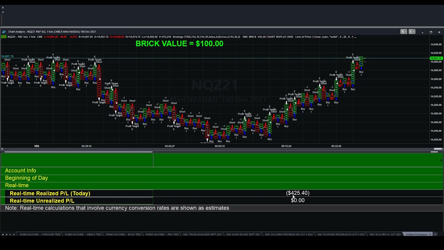
Task: Click the highlighted current price marker on axis
Action: click(436, 58)
